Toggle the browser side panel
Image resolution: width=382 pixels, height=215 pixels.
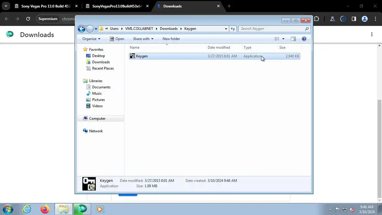point(354,19)
